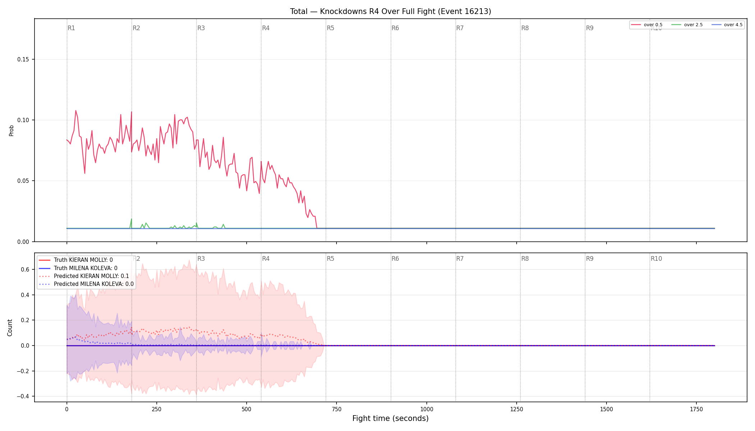
Task: Click the 'Prob' y-axis label
Action: pyautogui.click(x=11, y=130)
